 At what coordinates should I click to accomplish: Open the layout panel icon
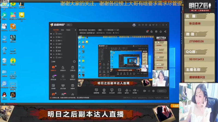click(x=156, y=31)
